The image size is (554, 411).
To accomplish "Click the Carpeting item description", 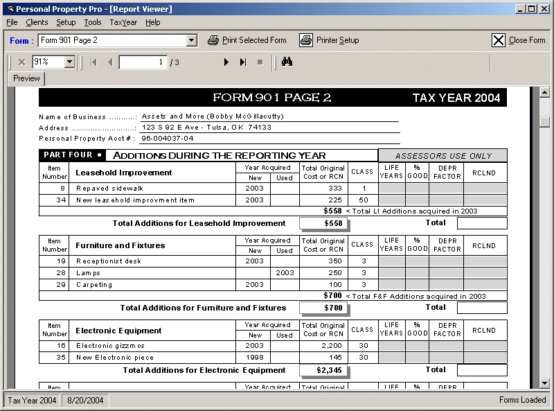I will pos(94,285).
